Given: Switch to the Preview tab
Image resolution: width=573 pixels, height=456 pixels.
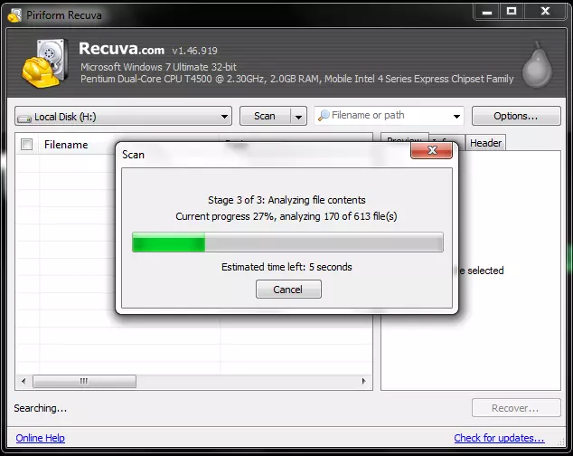Looking at the screenshot, I should [405, 141].
